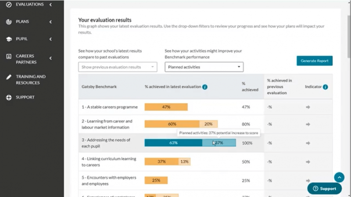Open the Planned activities dropdown
351x197 pixels.
(204, 67)
